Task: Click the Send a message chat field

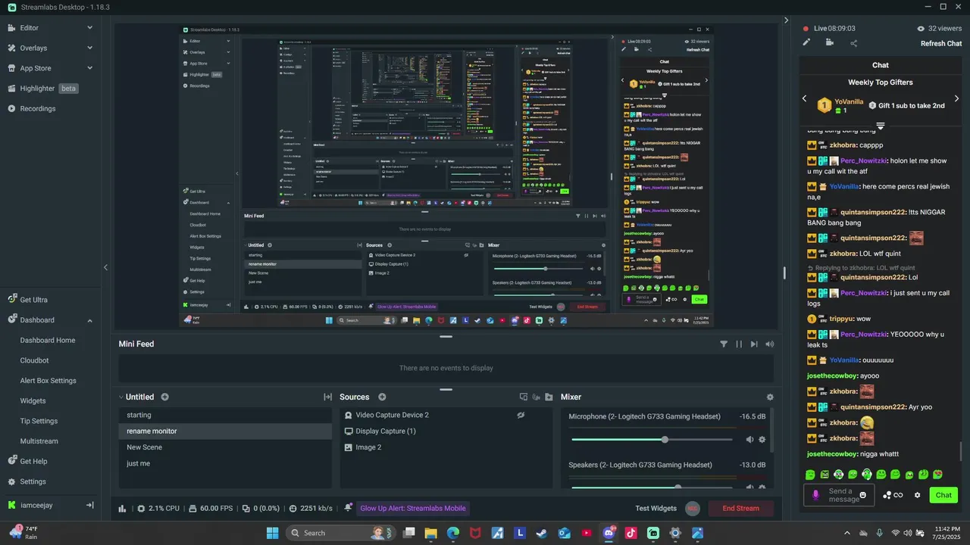Action: (x=840, y=495)
